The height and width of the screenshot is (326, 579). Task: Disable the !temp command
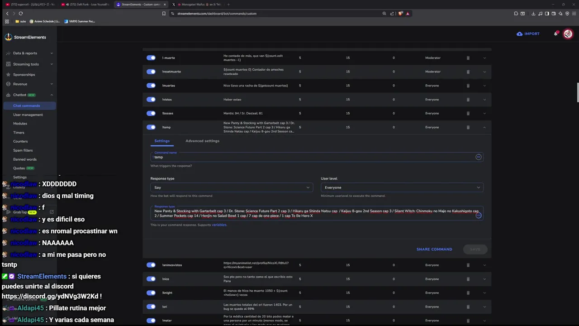click(x=151, y=127)
